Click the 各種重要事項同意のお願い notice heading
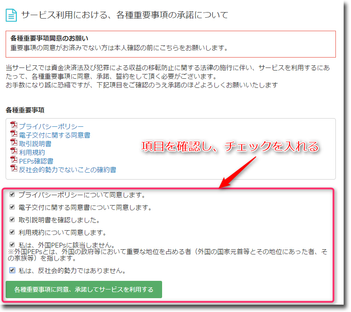Image resolution: width=351 pixels, height=312 pixels. [49, 39]
